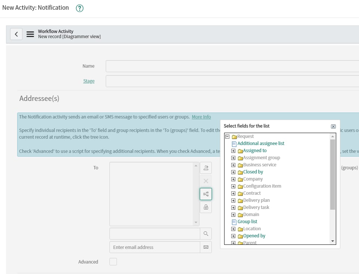Lock the To recipient list
Image resolution: width=359 pixels, height=274 pixels.
206,207
